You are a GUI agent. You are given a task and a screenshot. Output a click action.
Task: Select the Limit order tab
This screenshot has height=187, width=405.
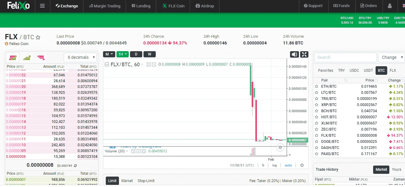112,181
